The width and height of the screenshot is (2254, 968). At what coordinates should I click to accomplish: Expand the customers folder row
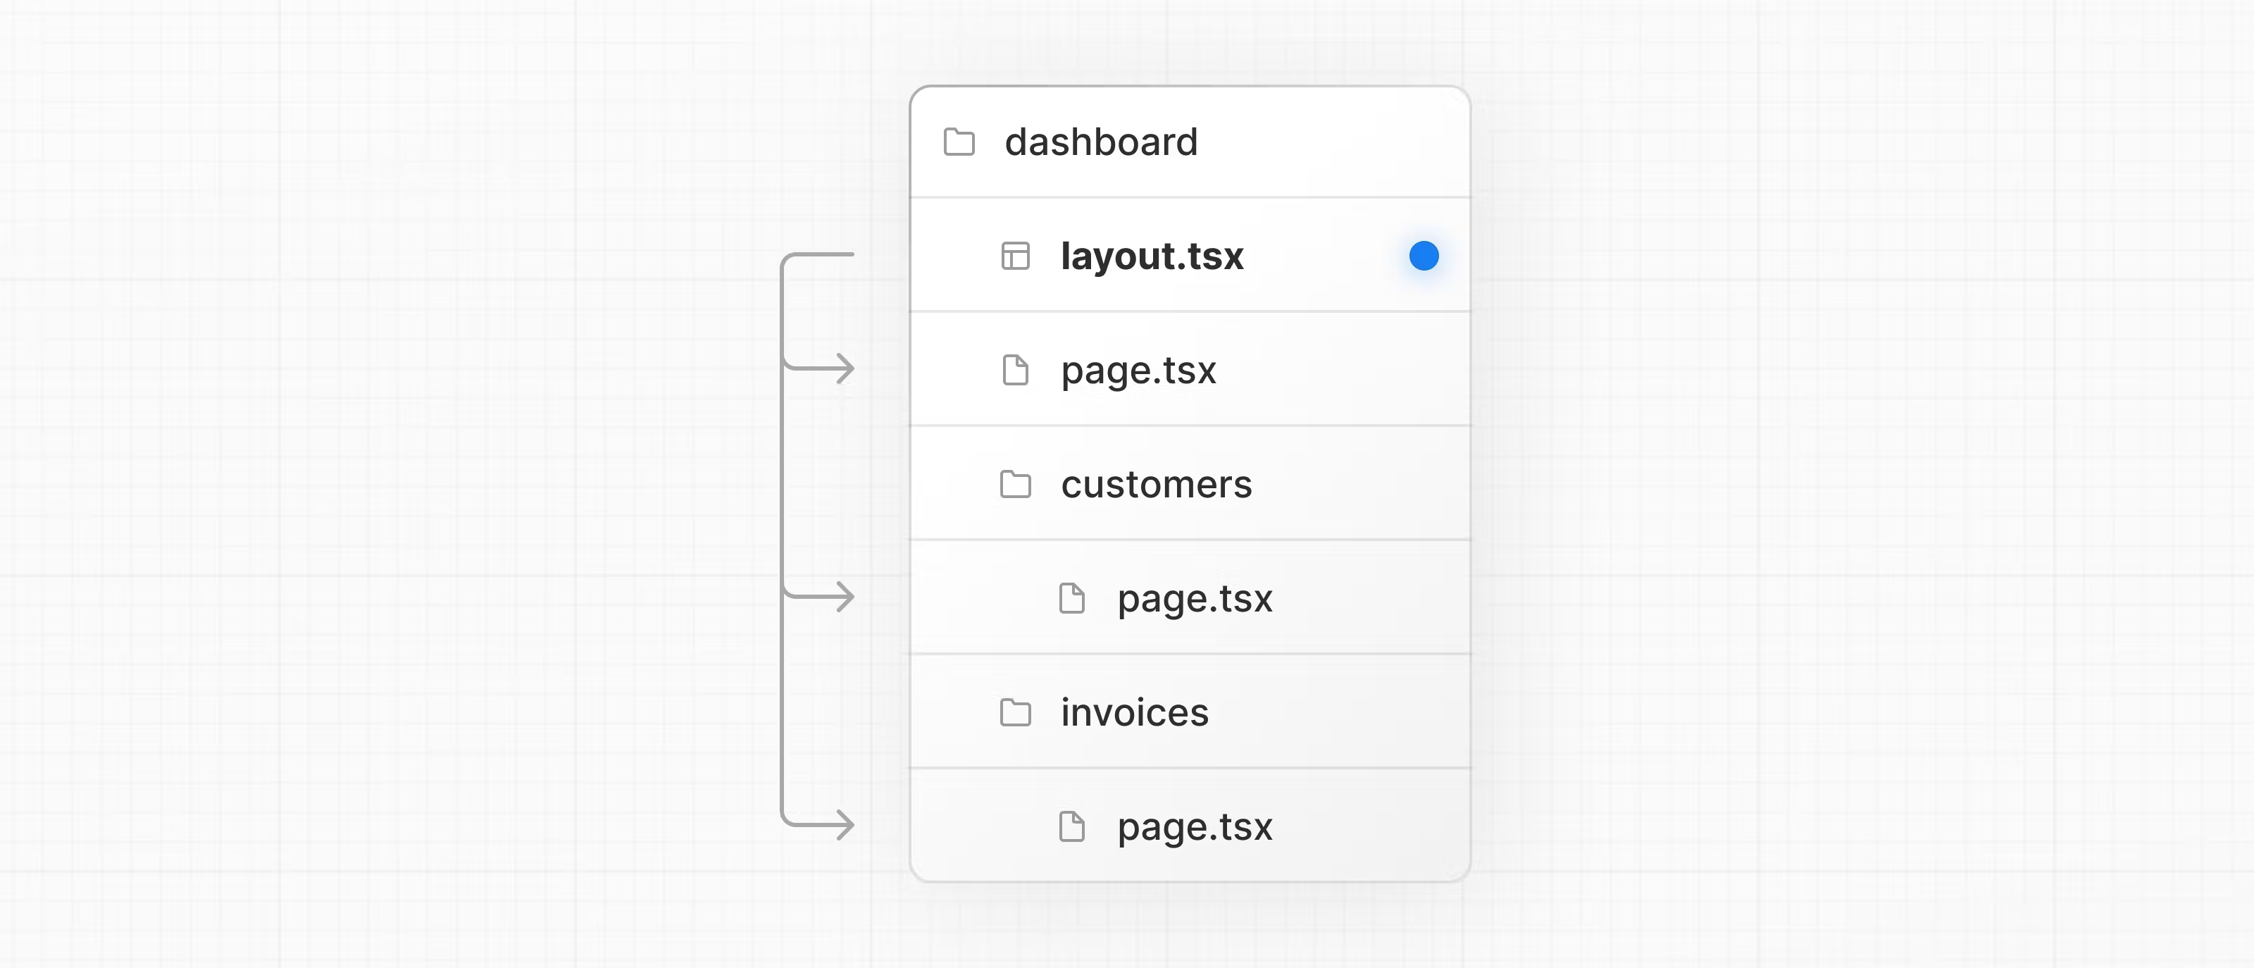pos(1156,484)
